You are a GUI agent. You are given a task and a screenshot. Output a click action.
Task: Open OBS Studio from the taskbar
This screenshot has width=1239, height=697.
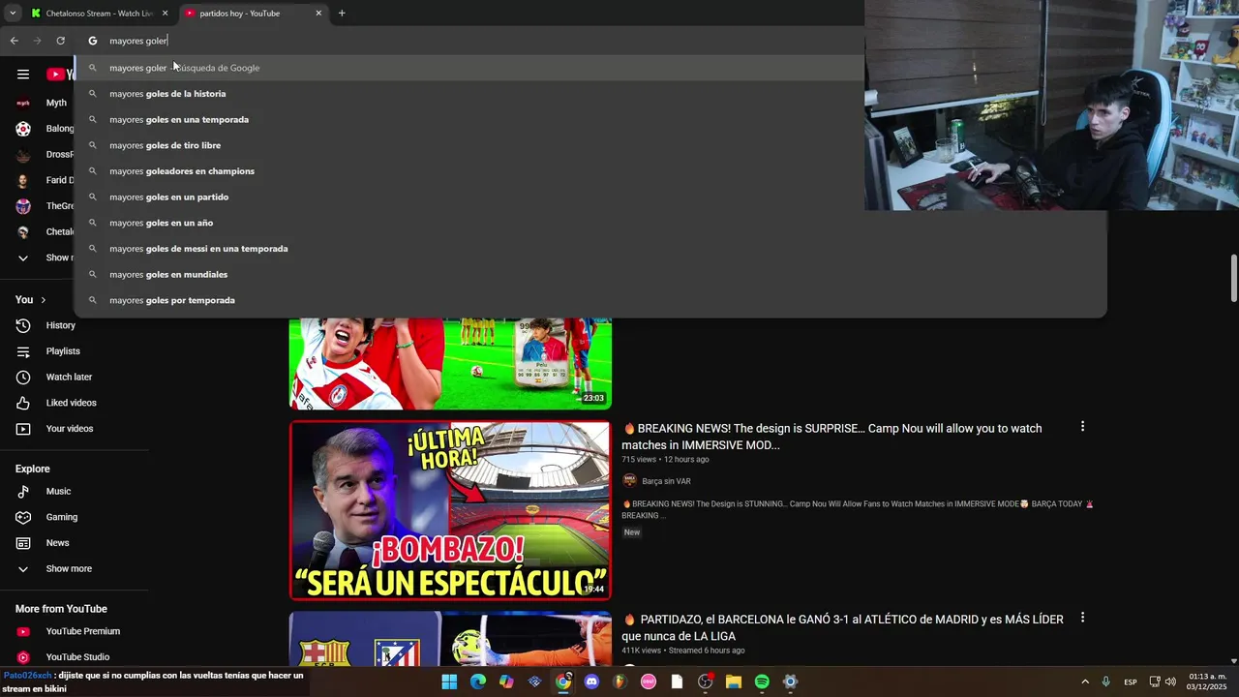point(705,682)
